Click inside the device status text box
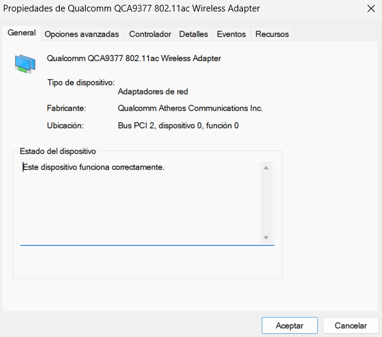Image resolution: width=382 pixels, height=337 pixels. click(x=147, y=202)
